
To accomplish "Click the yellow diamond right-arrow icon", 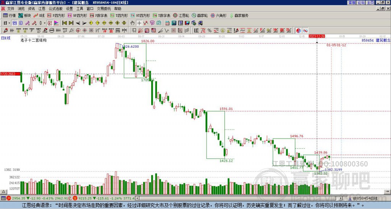I will pyautogui.click(x=97, y=23).
